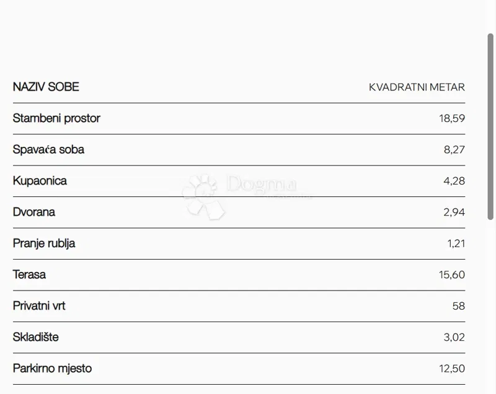
Task: Click the vertical scrollbar thumb
Action: (x=490, y=127)
